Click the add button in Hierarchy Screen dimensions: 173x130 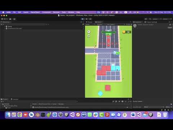(x=2, y=24)
